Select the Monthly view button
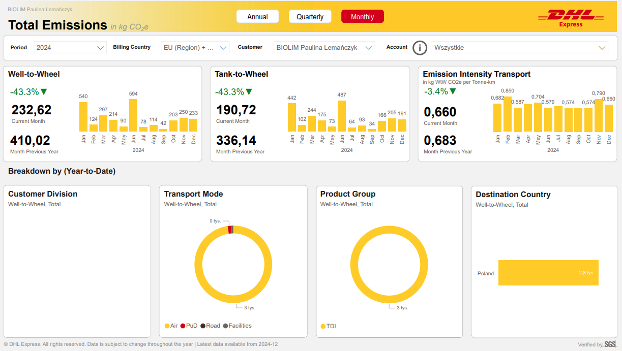The image size is (622, 351). 363,17
